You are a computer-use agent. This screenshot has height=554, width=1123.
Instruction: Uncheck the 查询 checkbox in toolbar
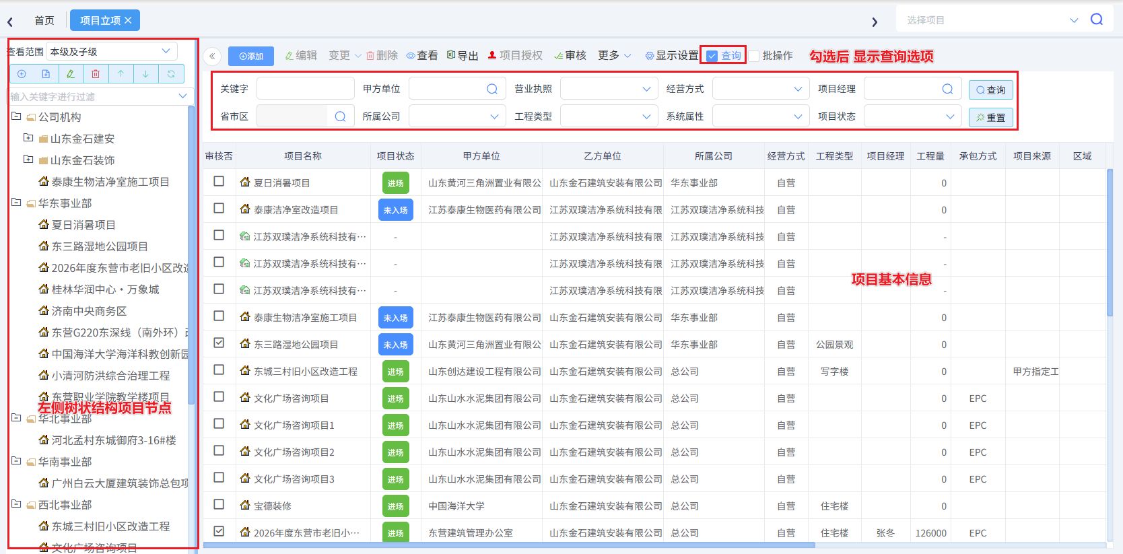[x=712, y=56]
